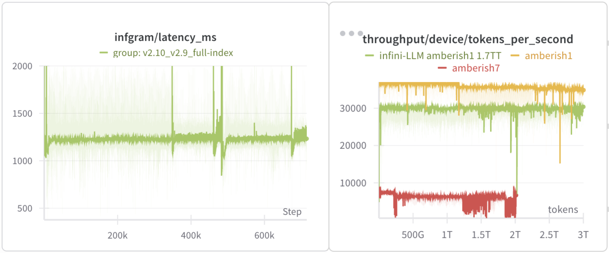The height and width of the screenshot is (254, 609).
Task: Select the group: v2.10_v2.9_full-index legend text
Action: coord(173,53)
